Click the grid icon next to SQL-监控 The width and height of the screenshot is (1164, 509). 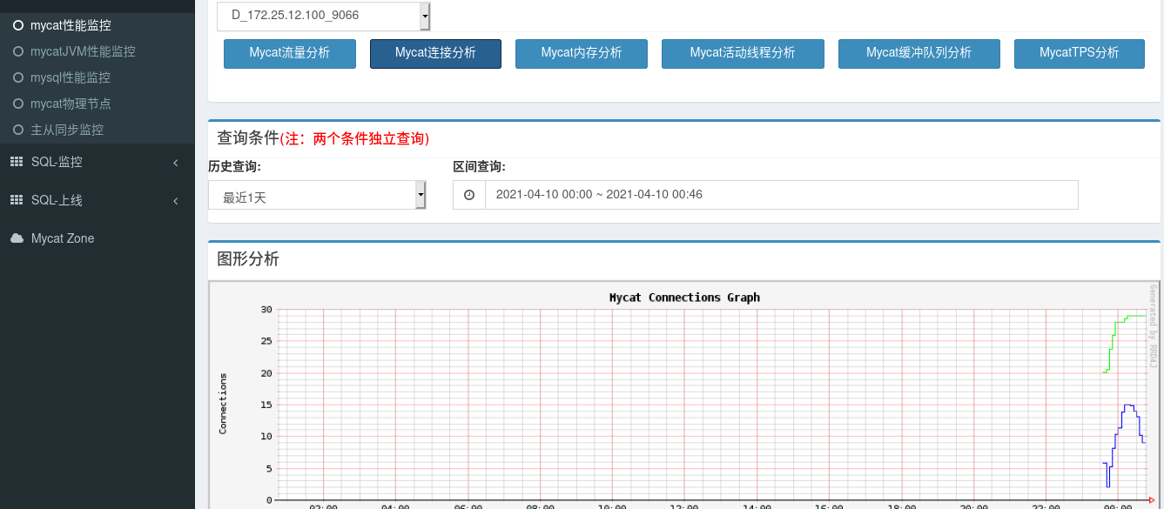pyautogui.click(x=17, y=162)
